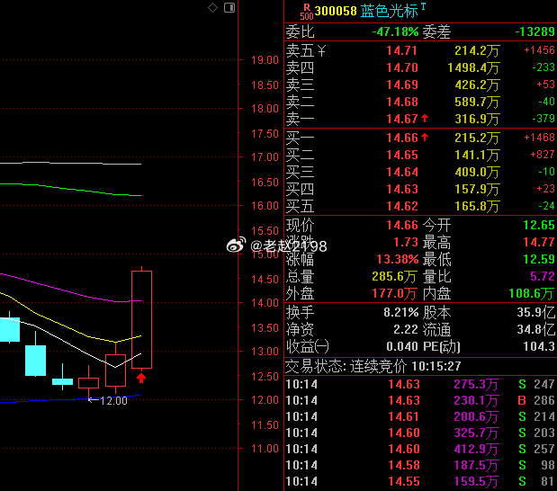Click the 委比 value -47.18%
Screen dimensions: 557x491
pos(395,32)
